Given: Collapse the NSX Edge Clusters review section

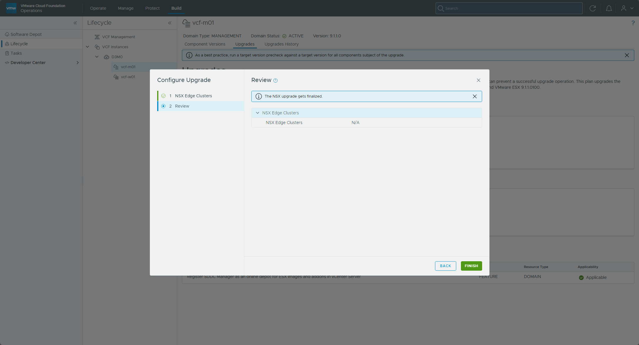Looking at the screenshot, I should [x=258, y=113].
